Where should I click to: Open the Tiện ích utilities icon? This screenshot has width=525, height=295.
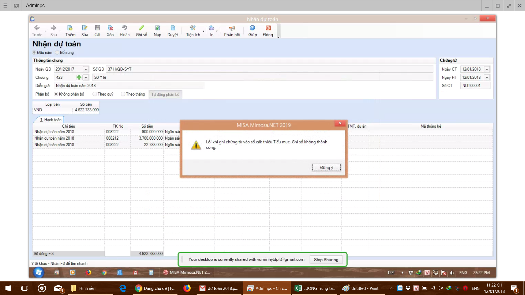193,28
